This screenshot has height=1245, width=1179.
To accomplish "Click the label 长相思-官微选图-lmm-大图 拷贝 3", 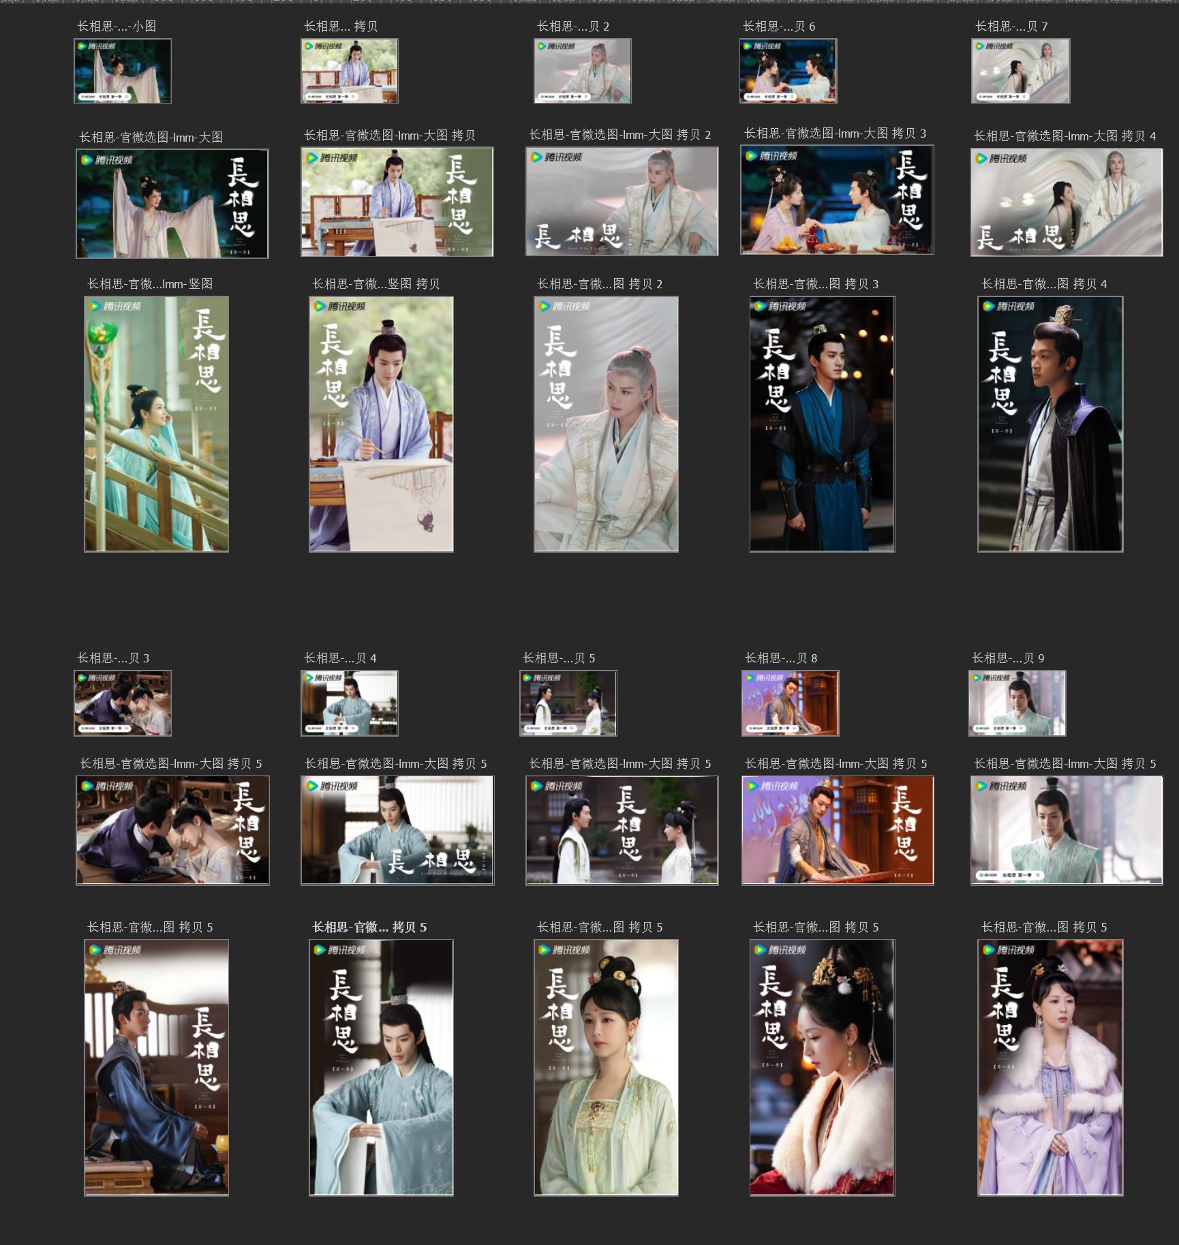I will [835, 133].
